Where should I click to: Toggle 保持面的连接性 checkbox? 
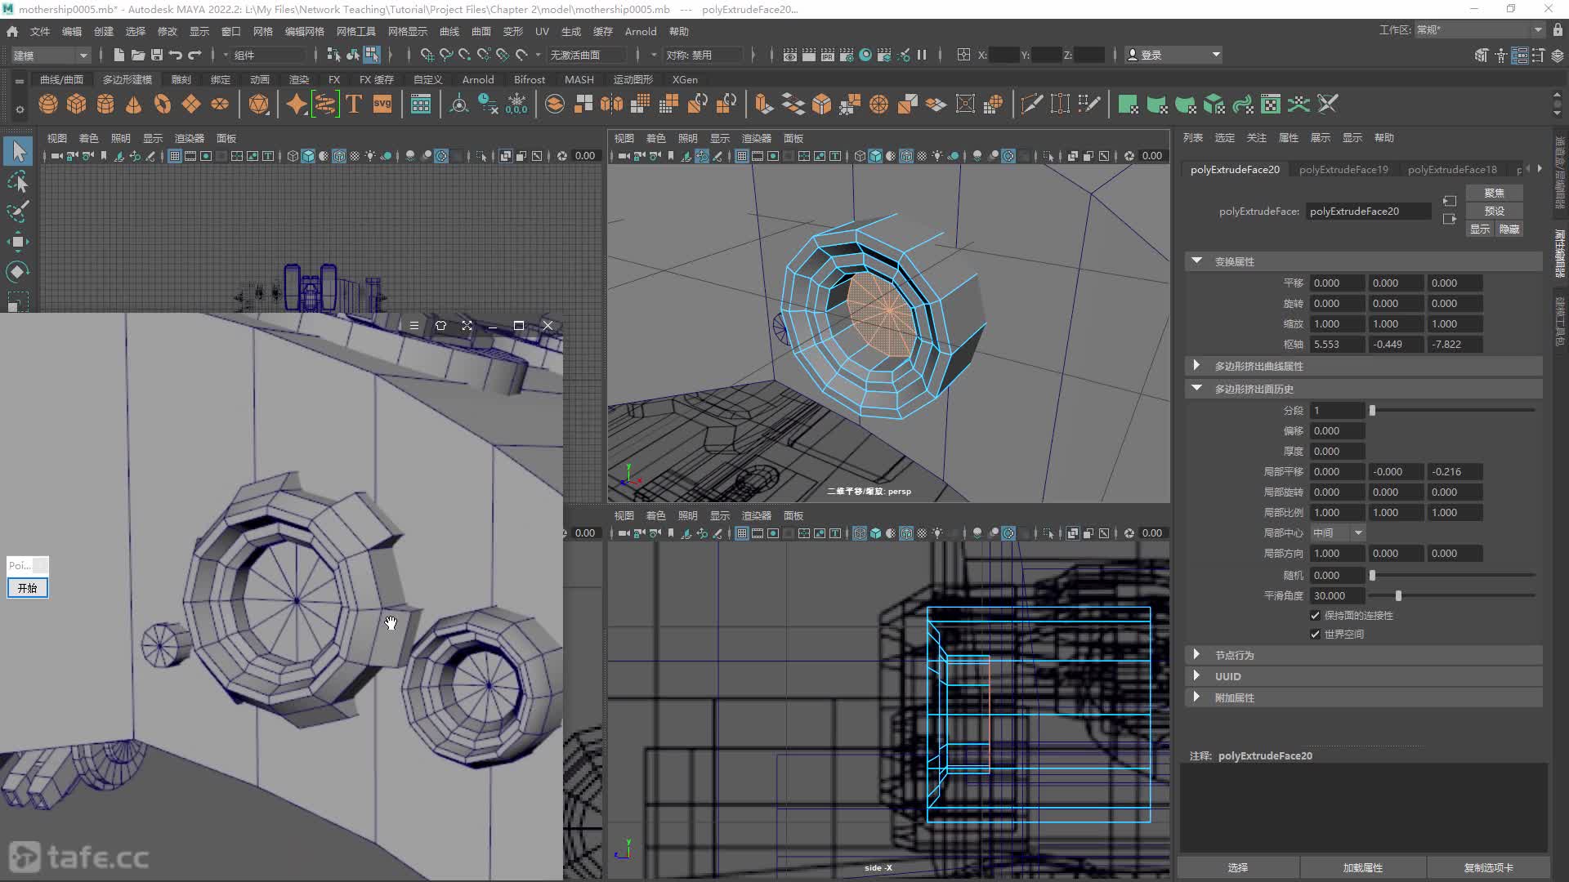tap(1315, 616)
